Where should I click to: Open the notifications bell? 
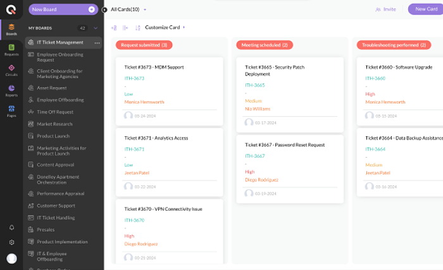pos(11,227)
